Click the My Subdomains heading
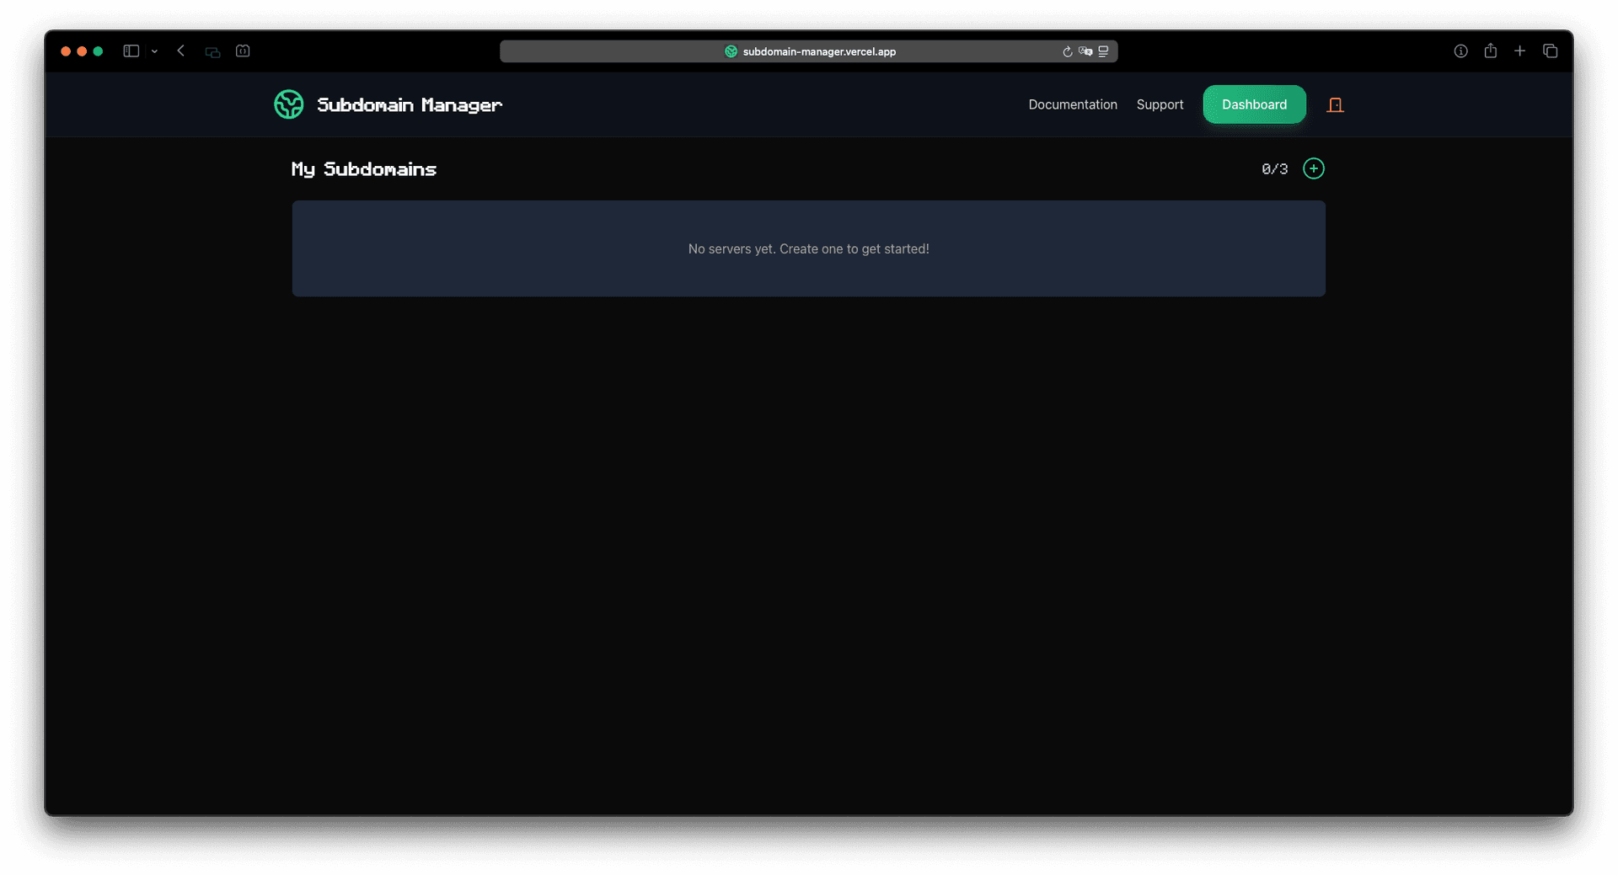Viewport: 1618px width, 875px height. click(363, 168)
